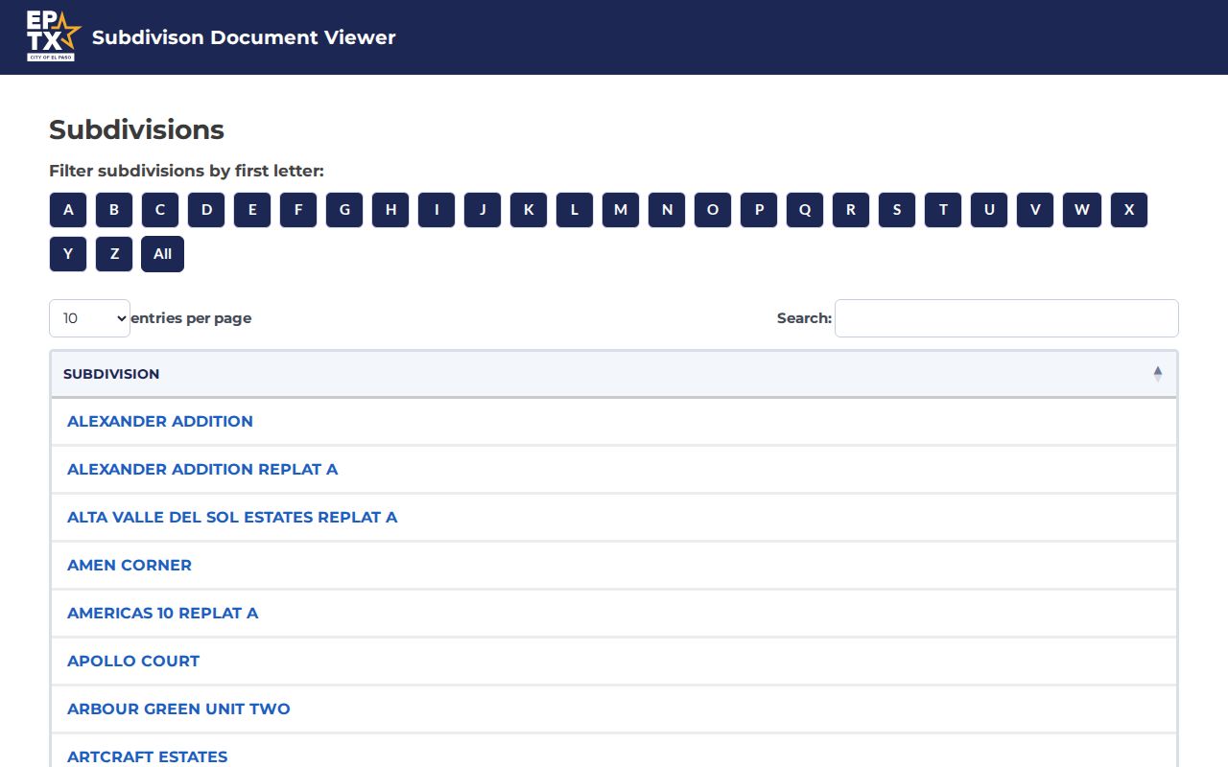Filter subdivisions by letter G
Screen dimensions: 1228x767
pos(344,210)
